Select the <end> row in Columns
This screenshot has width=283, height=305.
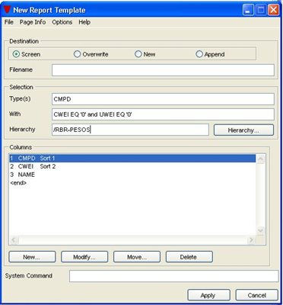132,183
